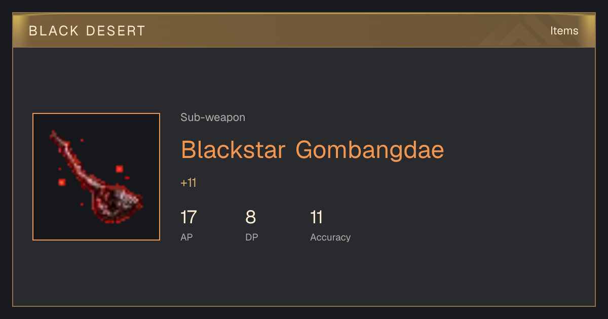
Task: Click the DP stat label
Action: coord(252,237)
